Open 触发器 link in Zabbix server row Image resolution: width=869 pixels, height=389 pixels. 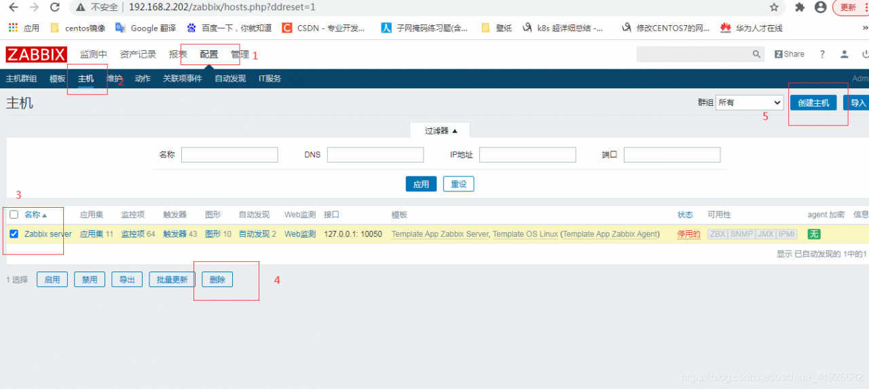click(x=175, y=234)
